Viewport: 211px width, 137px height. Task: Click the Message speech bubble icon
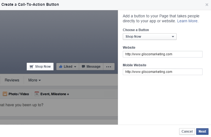coord(84,66)
